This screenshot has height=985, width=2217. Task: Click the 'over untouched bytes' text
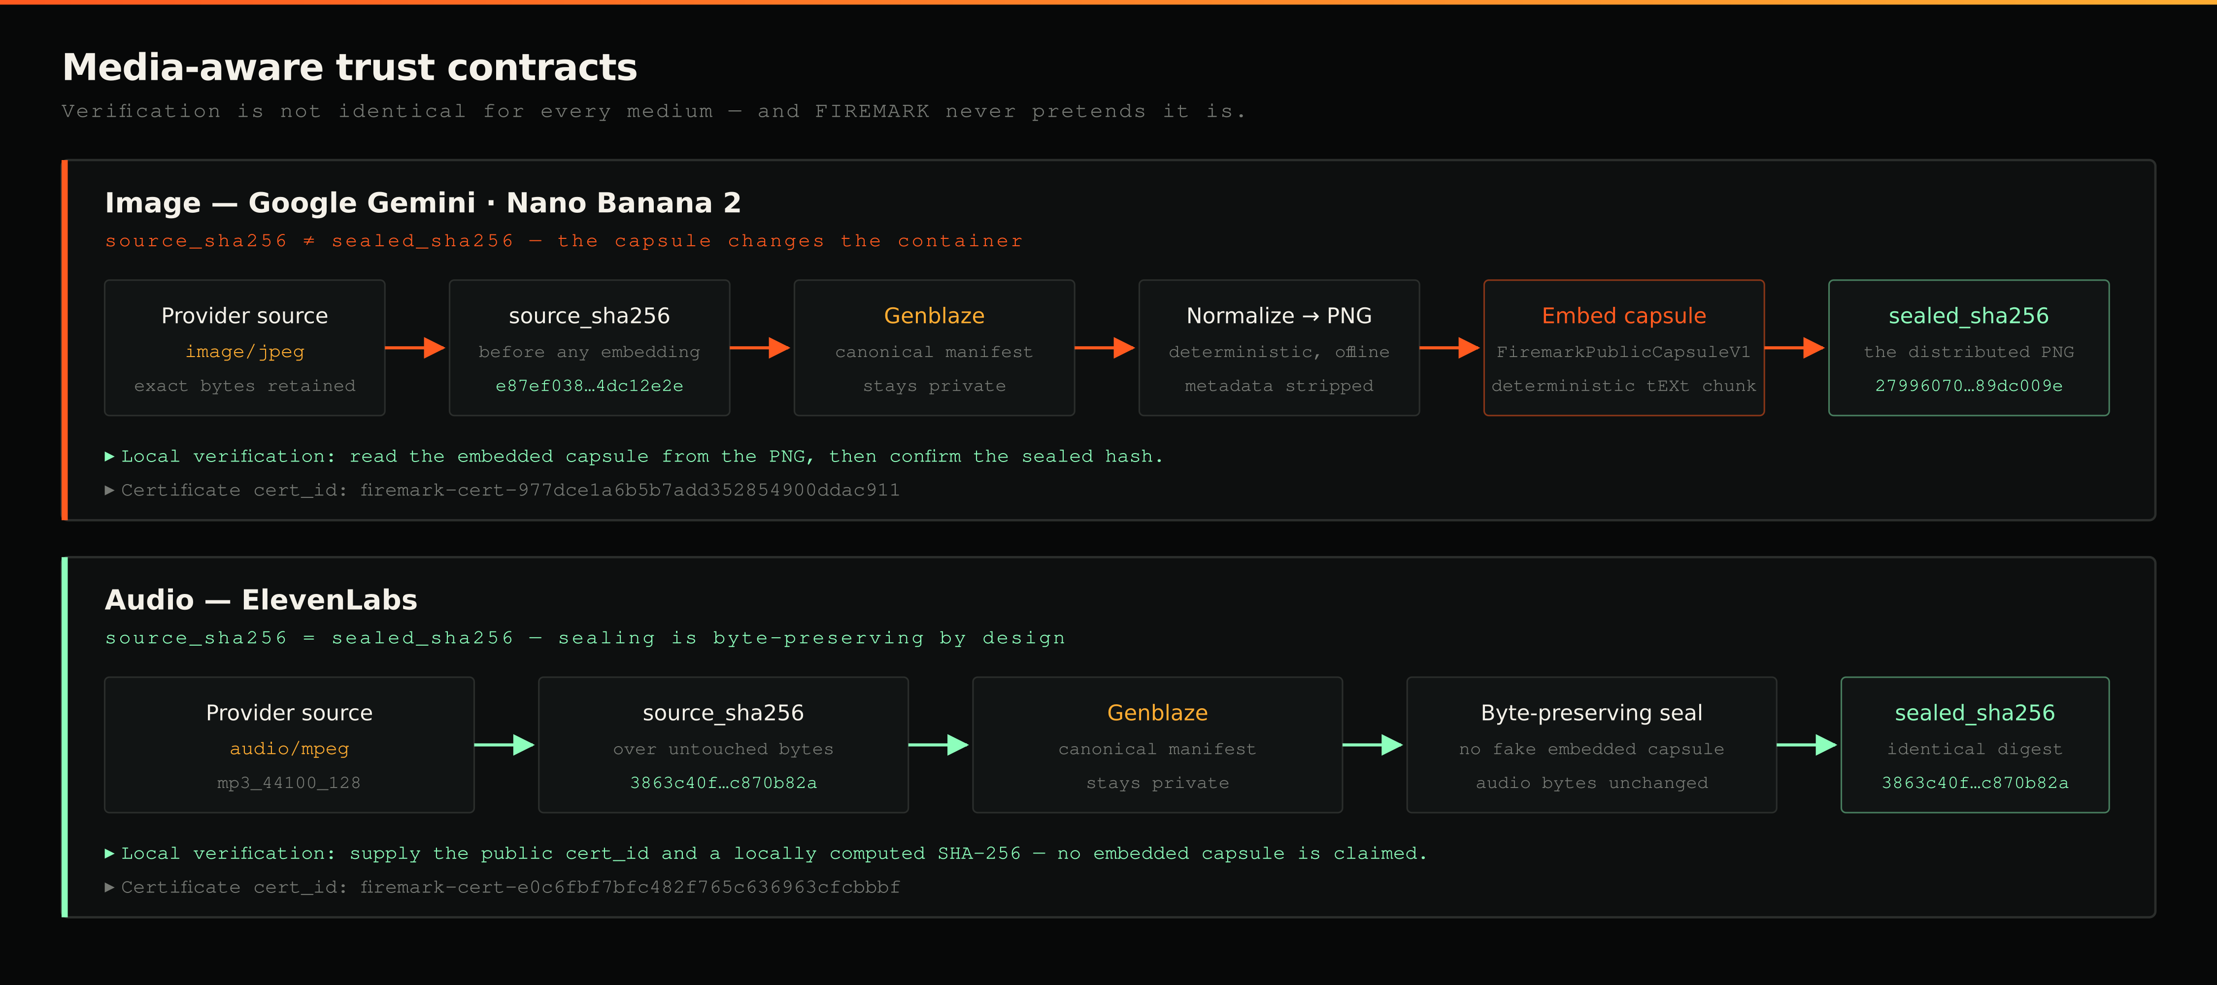(723, 749)
